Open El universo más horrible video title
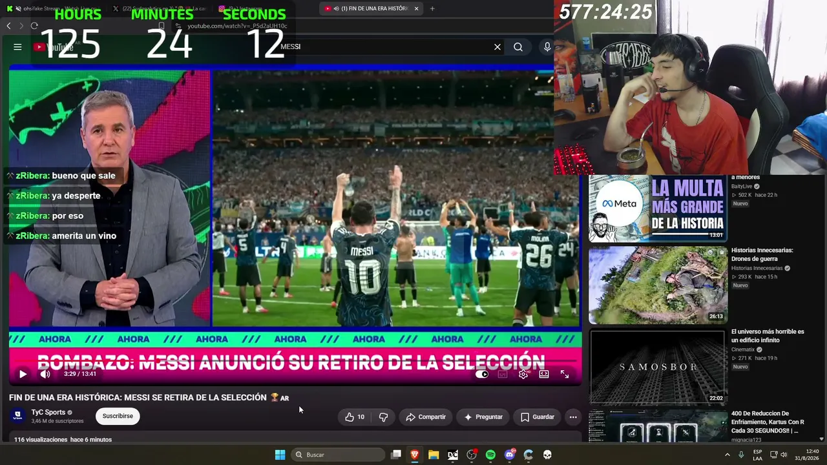Viewport: 827px width, 465px height. [768, 336]
